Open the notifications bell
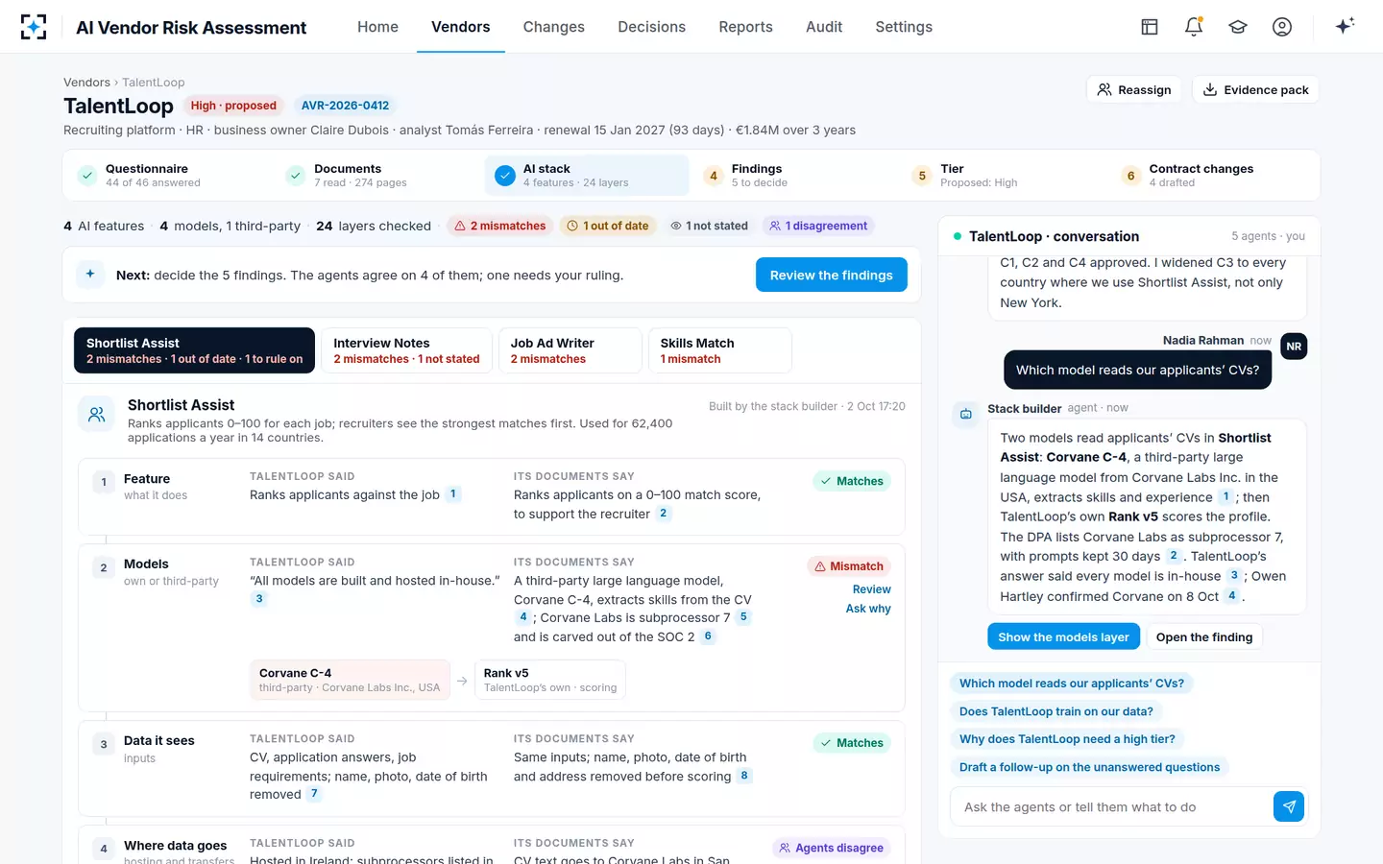Image resolution: width=1383 pixels, height=864 pixels. 1194,27
